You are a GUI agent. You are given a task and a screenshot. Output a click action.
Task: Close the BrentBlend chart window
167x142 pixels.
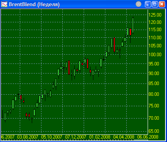point(162,4)
